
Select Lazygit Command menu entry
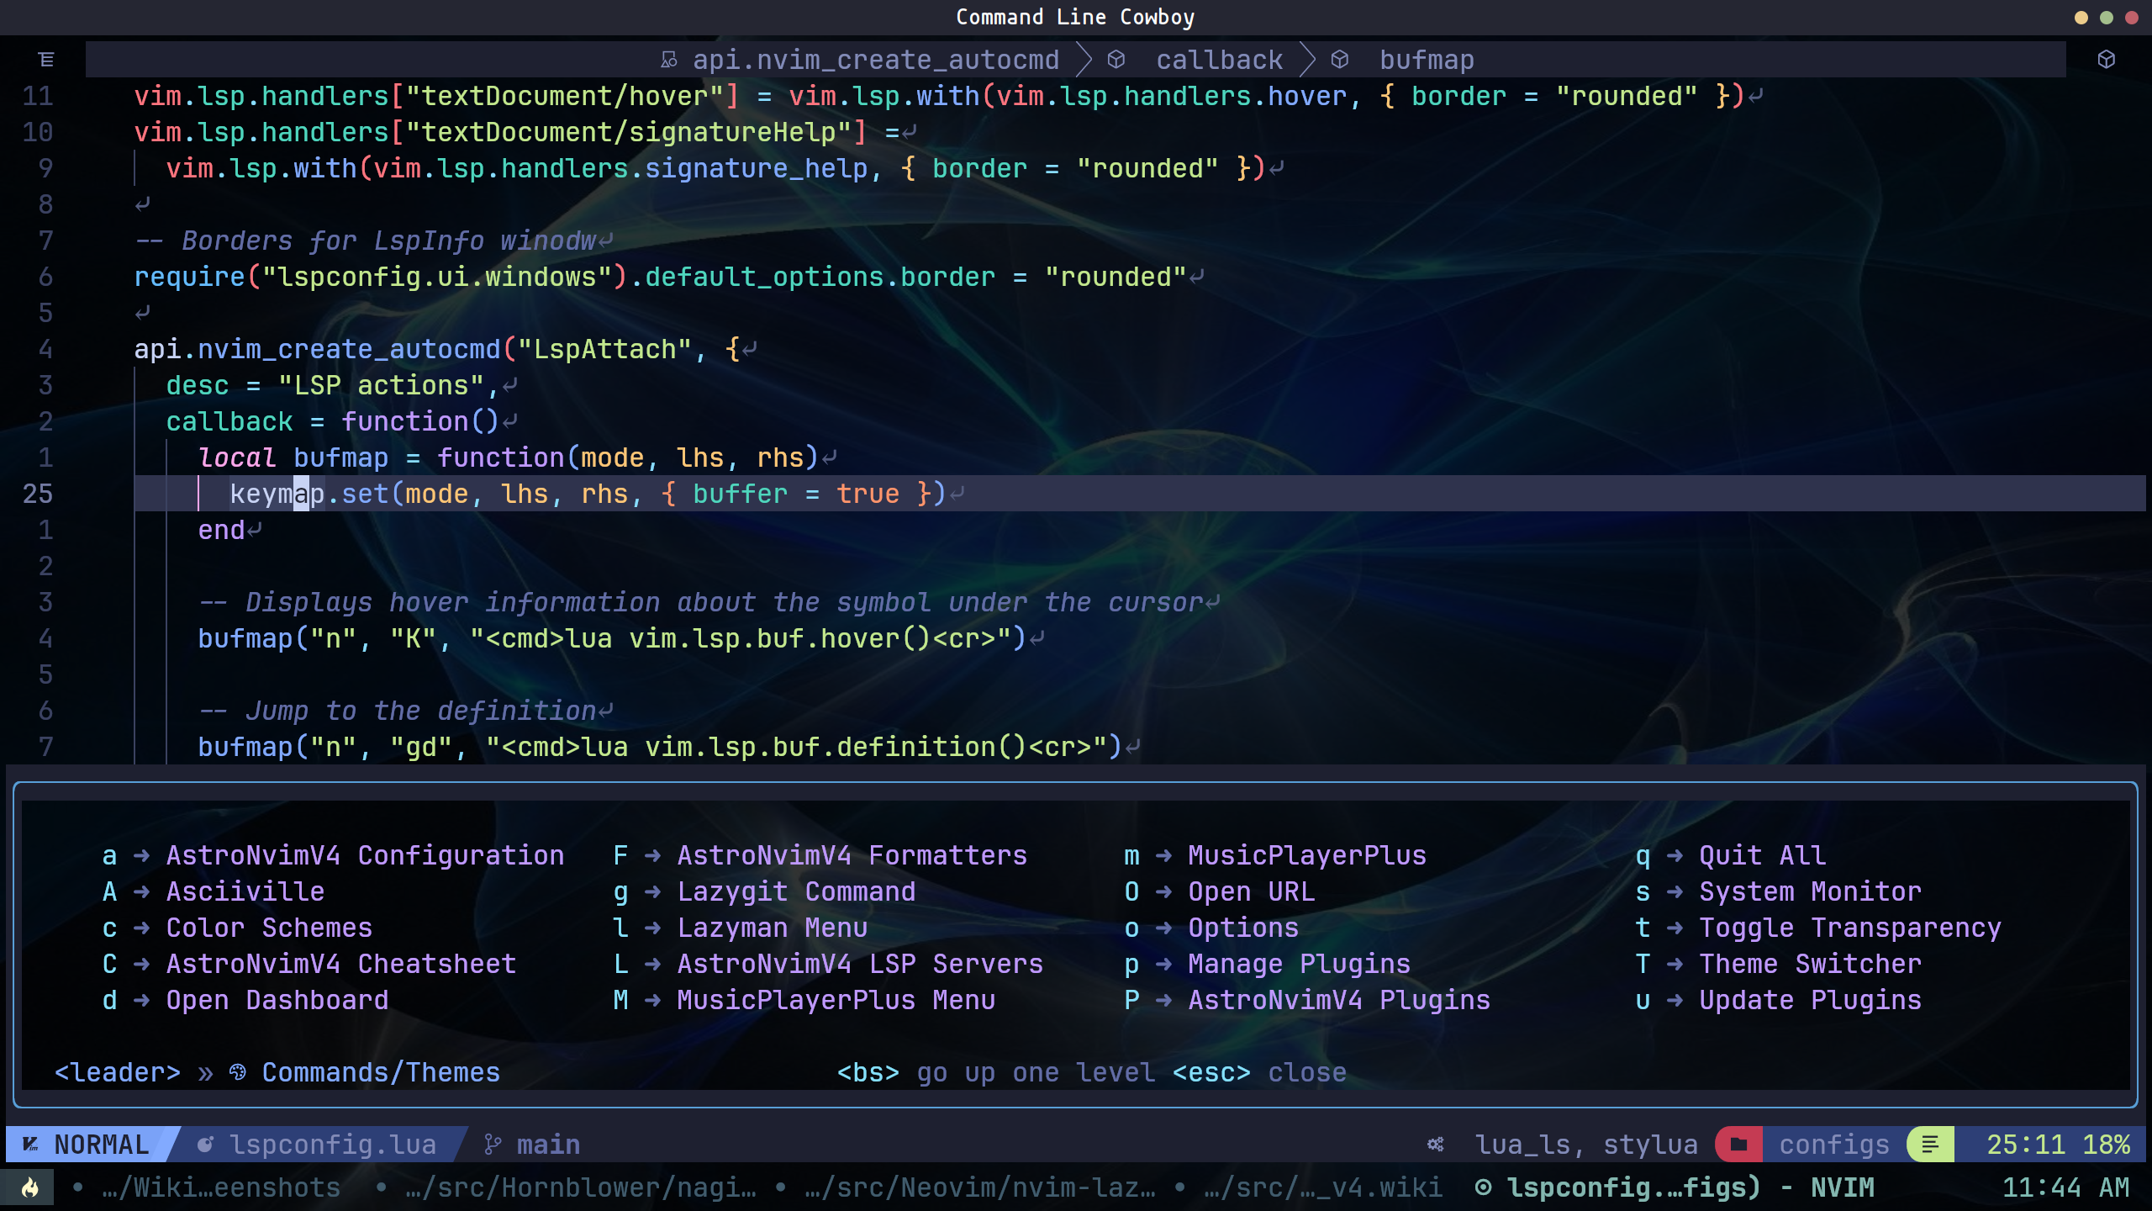coord(796,891)
